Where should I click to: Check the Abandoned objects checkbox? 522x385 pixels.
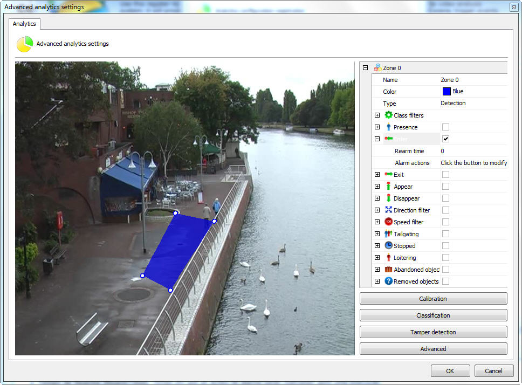445,269
